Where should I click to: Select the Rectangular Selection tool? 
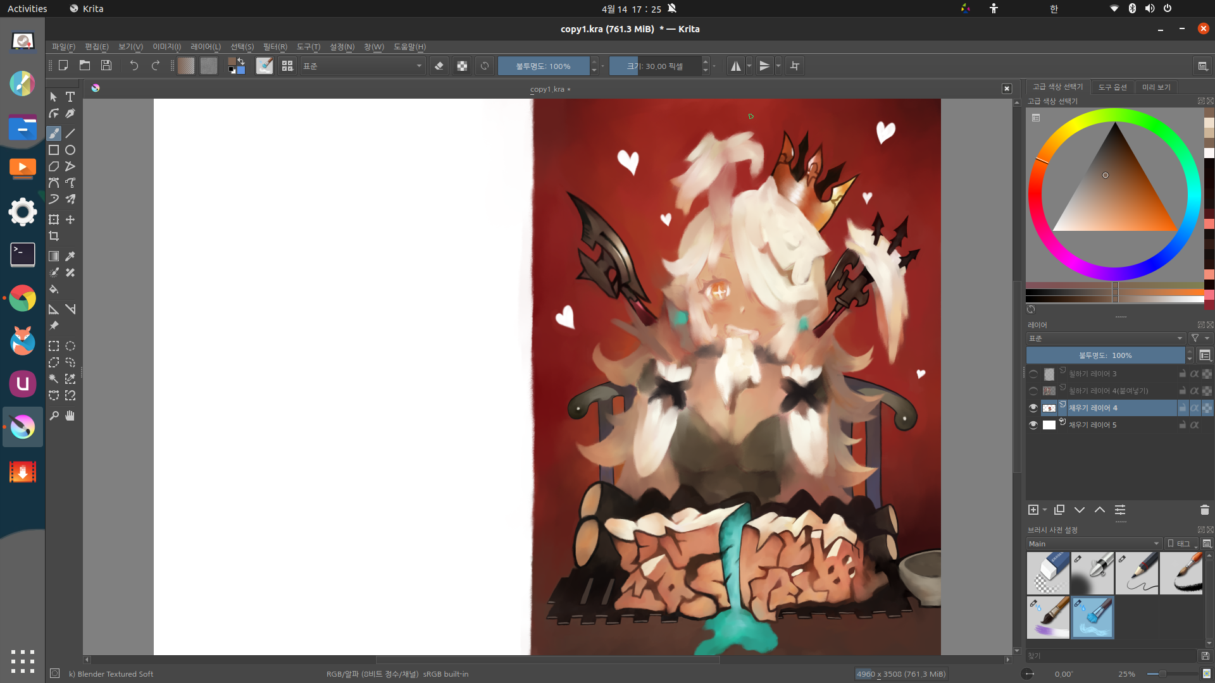[x=54, y=346]
